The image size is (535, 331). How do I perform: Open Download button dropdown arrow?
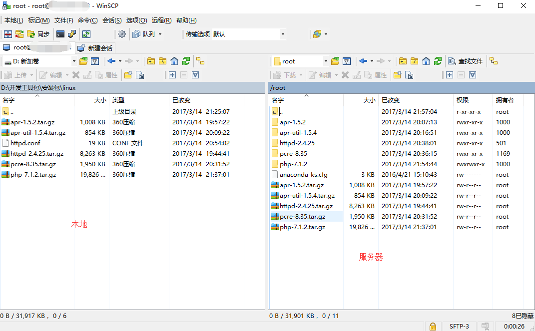click(x=301, y=75)
